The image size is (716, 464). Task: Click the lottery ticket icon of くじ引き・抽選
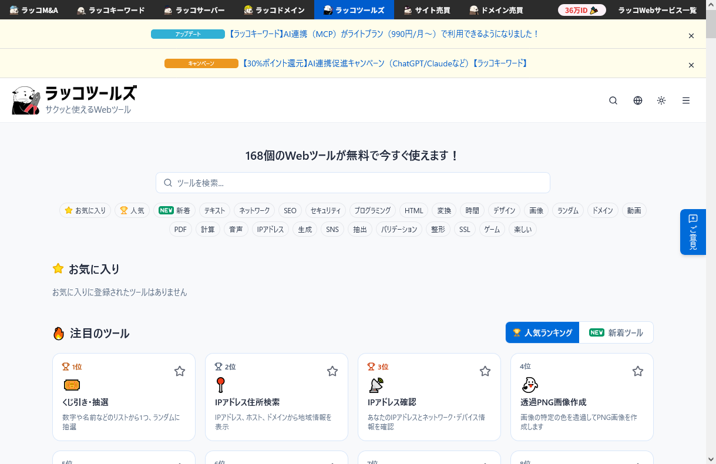tap(72, 385)
